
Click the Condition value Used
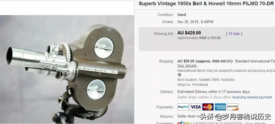tap(182, 15)
